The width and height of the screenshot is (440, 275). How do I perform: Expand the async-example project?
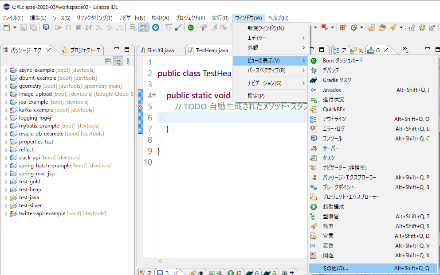(x=6, y=70)
